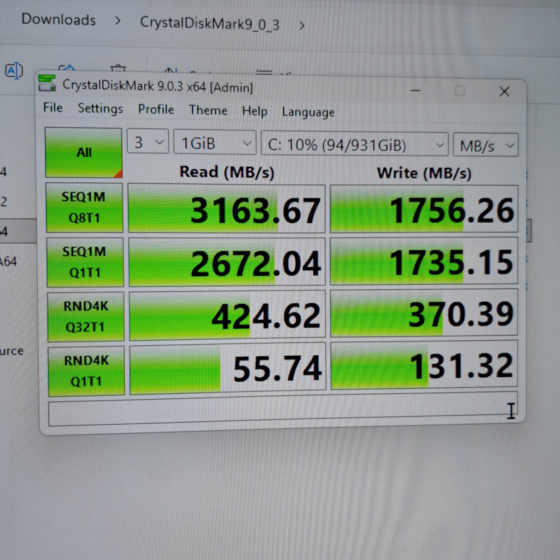The width and height of the screenshot is (560, 560).
Task: Open the unit dropdown showing MB/s
Action: (x=486, y=145)
